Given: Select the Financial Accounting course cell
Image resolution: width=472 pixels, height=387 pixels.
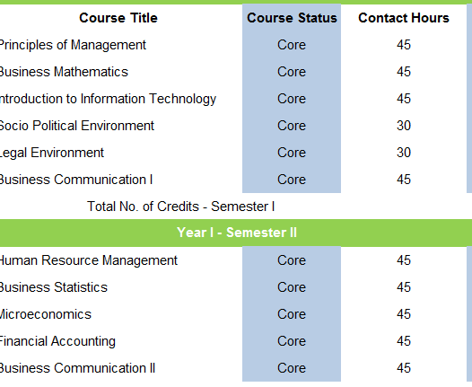Looking at the screenshot, I should (120, 341).
